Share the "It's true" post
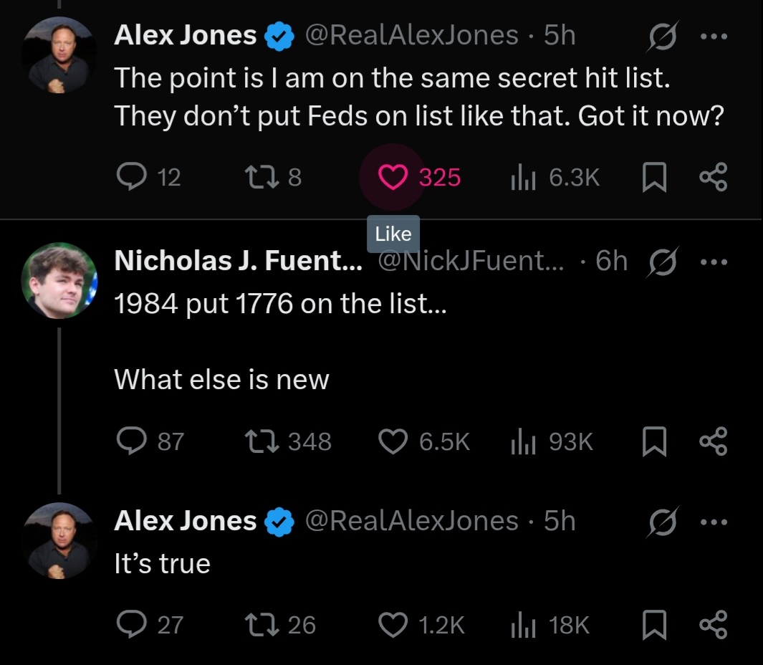This screenshot has width=763, height=665. 714,625
